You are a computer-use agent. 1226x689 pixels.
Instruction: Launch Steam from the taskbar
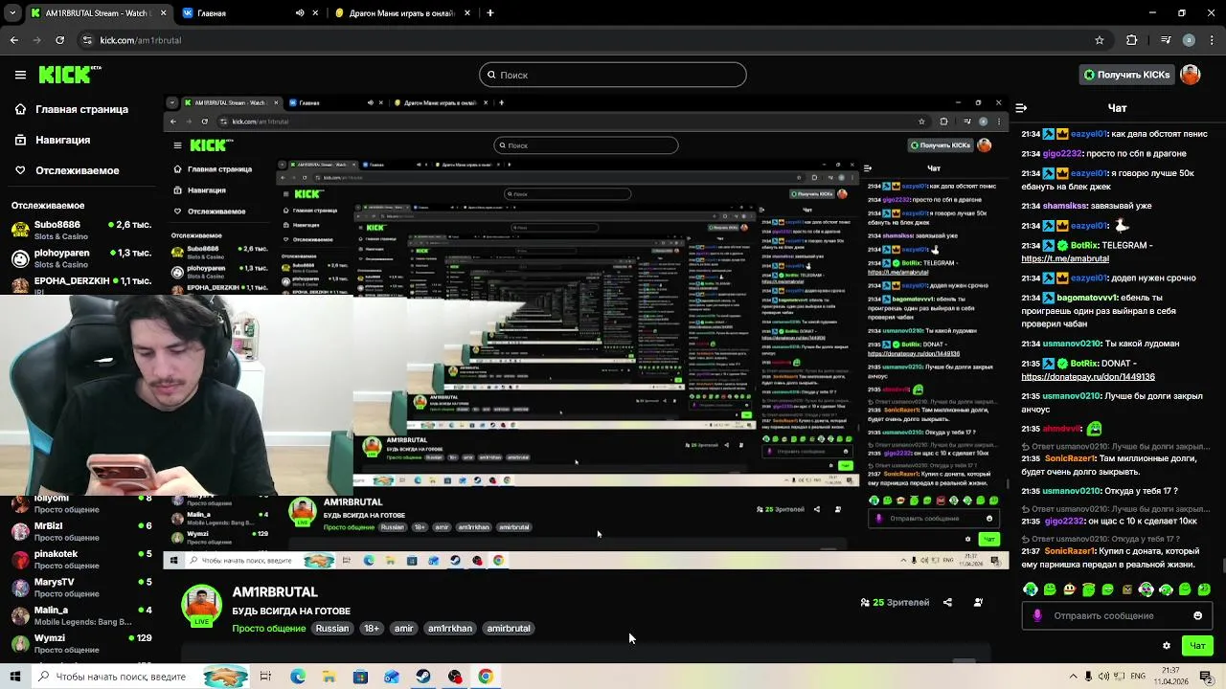[423, 677]
